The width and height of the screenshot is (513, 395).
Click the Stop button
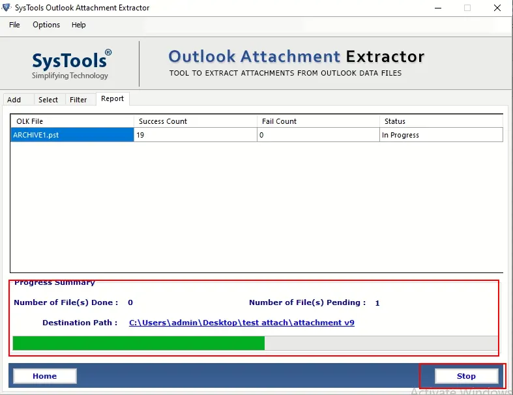pos(466,376)
